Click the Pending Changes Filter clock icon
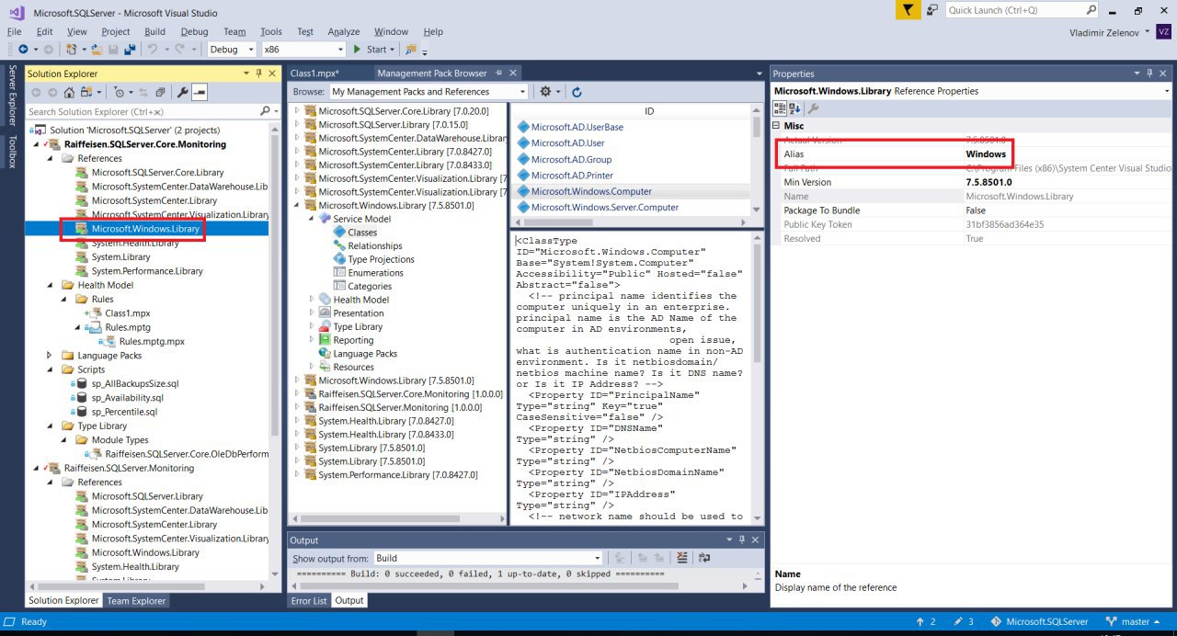The height and width of the screenshot is (636, 1177). tap(120, 92)
